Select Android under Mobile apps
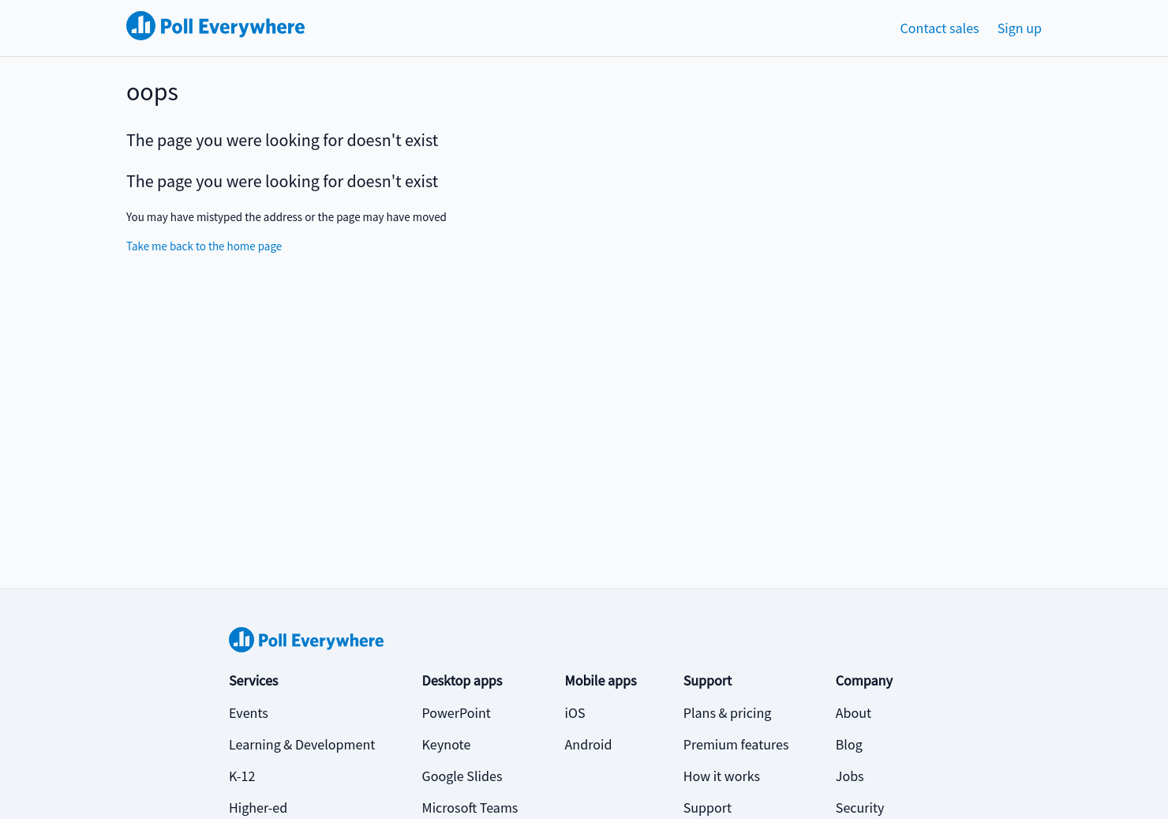 click(588, 745)
